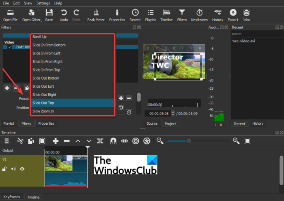Click the Paste clipboard icon in timeline

(x=42, y=141)
